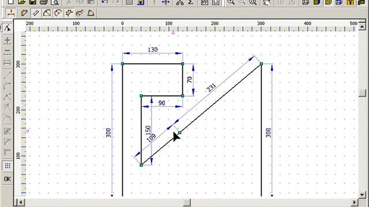Click the horizontal scrollbar thumb
The width and height of the screenshot is (369, 207).
click(187, 202)
